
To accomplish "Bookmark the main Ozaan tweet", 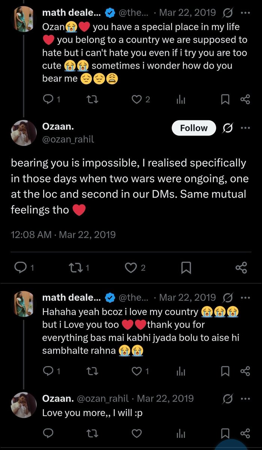I will 186,267.
